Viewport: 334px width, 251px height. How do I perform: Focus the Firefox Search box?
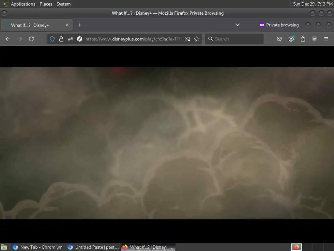coord(234,39)
